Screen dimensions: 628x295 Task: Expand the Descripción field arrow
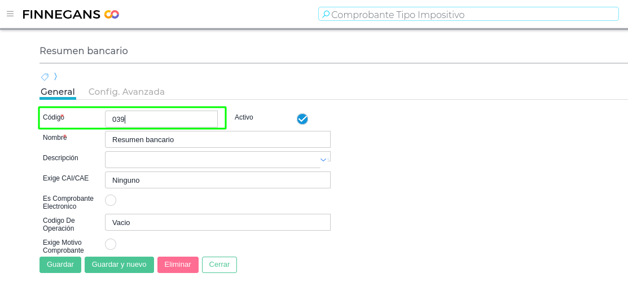(x=323, y=160)
